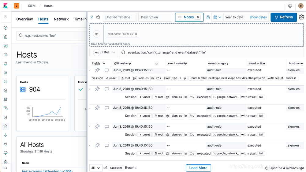Click the Hosts breadcrumb
The height and width of the screenshot is (172, 306).
point(48,6)
